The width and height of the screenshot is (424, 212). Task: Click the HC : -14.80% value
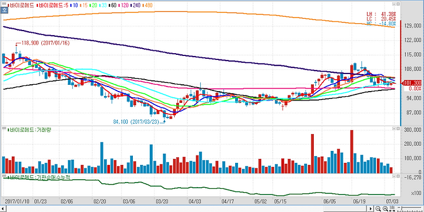point(381,24)
